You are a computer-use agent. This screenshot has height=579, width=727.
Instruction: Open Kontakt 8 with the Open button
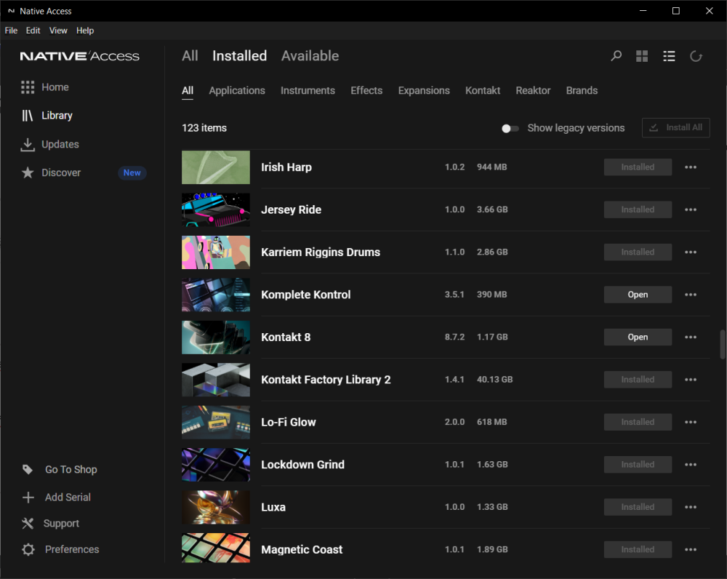pos(638,338)
